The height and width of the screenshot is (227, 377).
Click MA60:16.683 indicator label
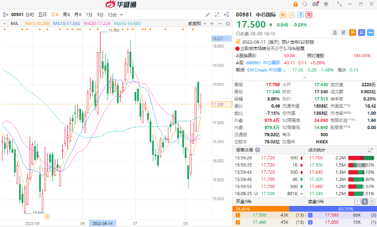pyautogui.click(x=128, y=24)
